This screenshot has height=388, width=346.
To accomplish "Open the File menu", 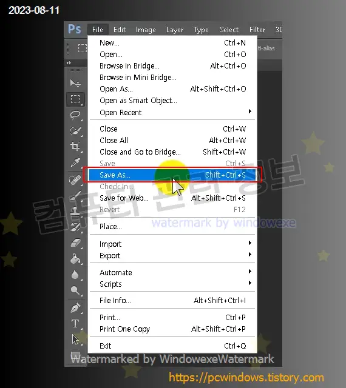I will coord(98,30).
